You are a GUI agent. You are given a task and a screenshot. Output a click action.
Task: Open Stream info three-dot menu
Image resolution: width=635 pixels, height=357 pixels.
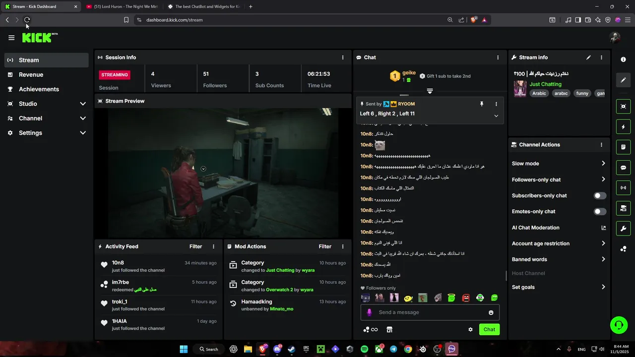click(x=602, y=58)
